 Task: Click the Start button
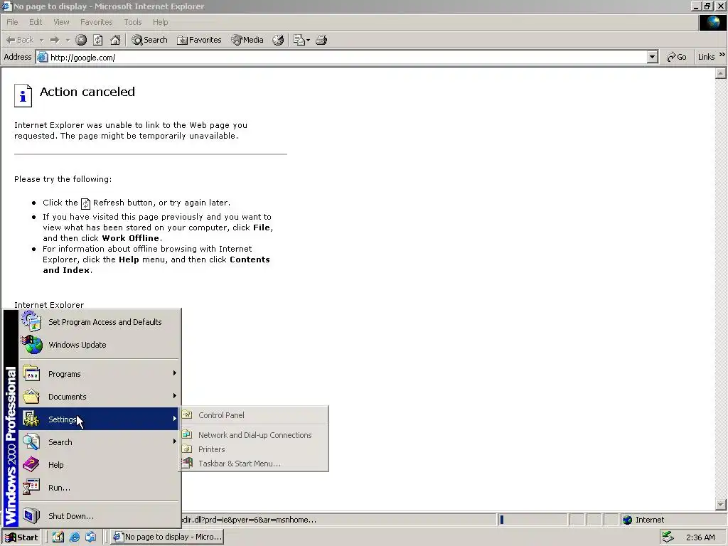coord(21,537)
